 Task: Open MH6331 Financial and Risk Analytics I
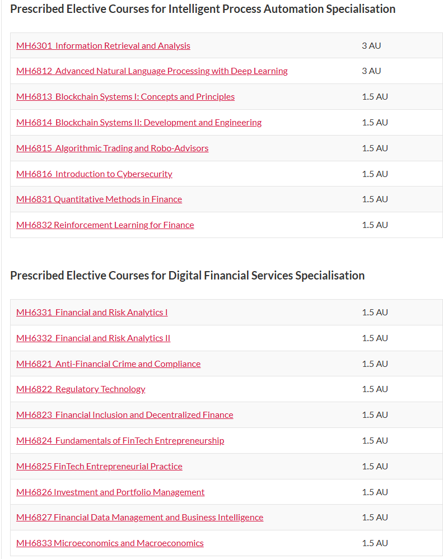point(92,313)
